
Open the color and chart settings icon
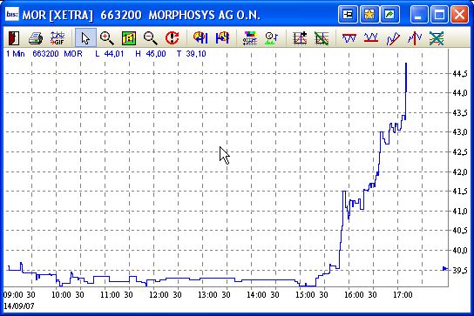[250, 38]
